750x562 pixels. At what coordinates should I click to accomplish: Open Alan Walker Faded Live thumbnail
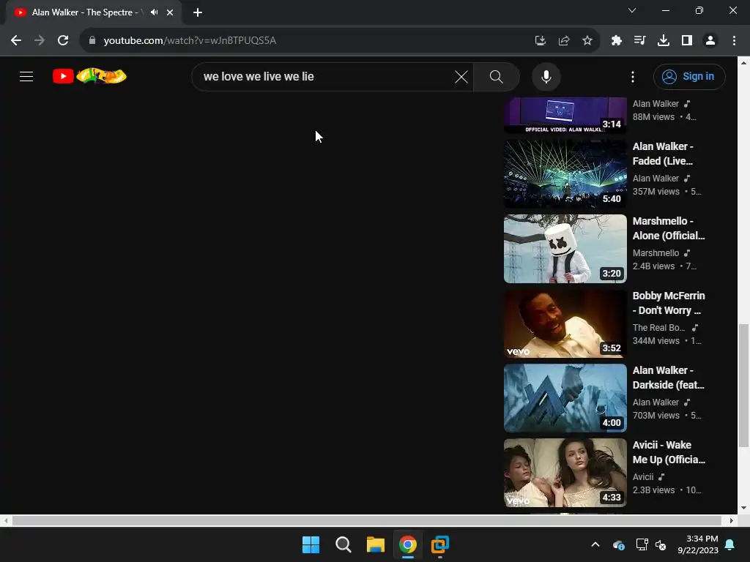(x=565, y=174)
